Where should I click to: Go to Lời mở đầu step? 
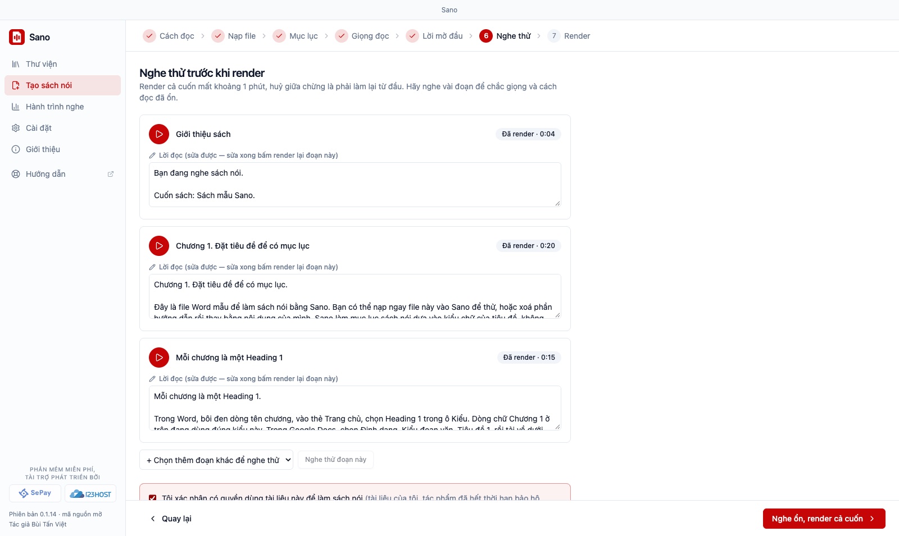[435, 36]
